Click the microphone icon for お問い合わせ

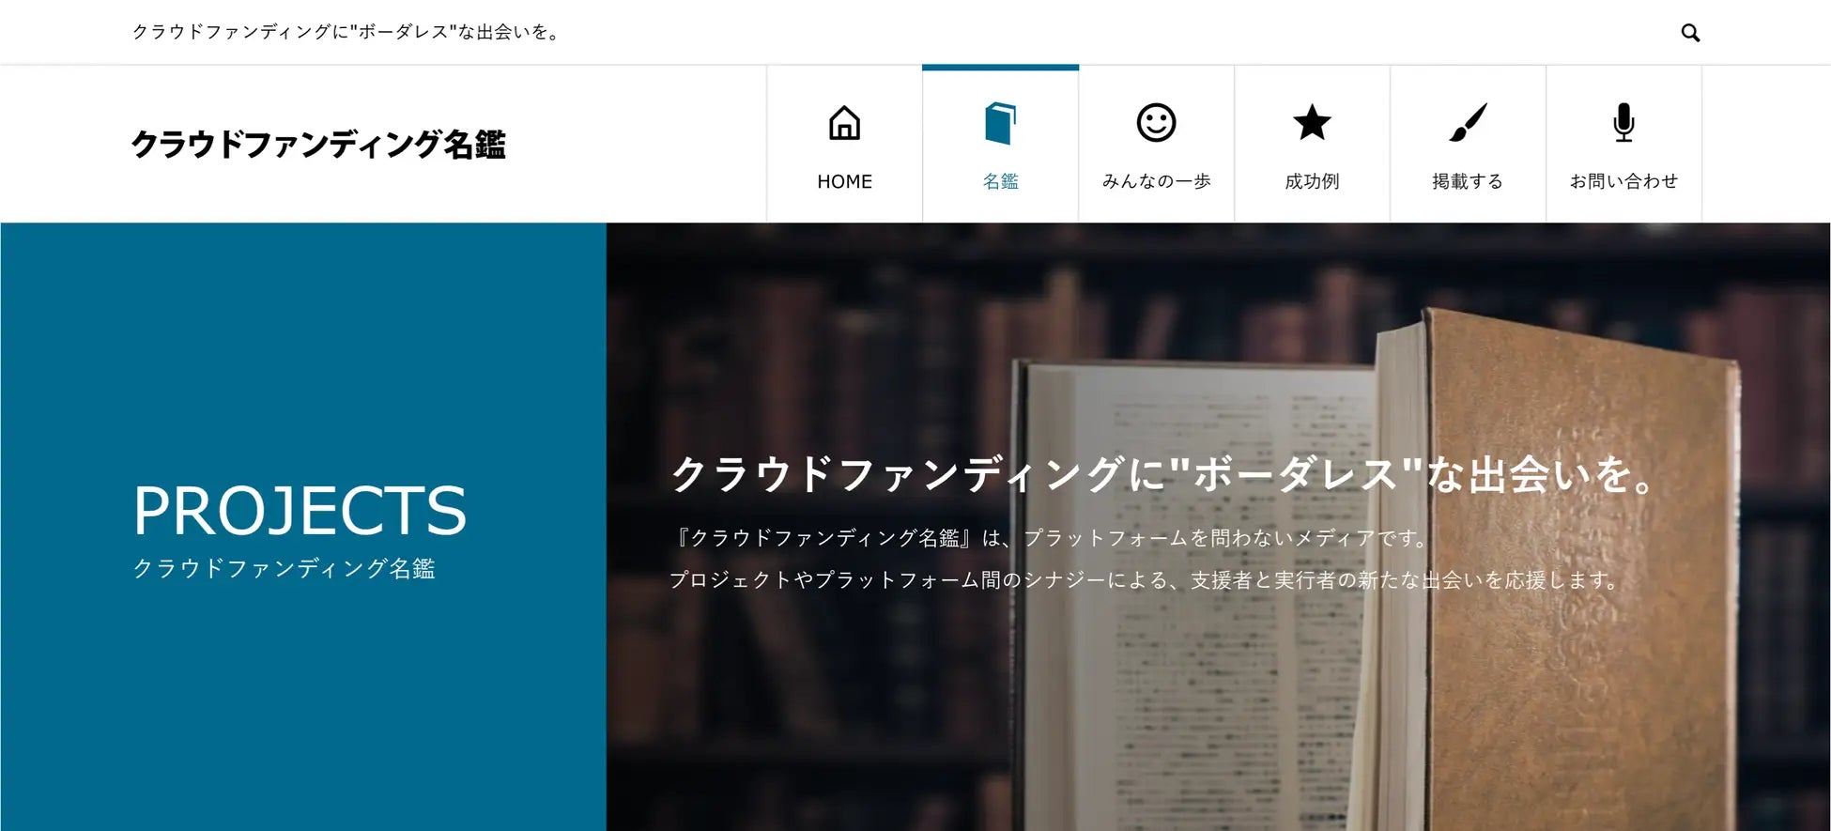pyautogui.click(x=1623, y=123)
